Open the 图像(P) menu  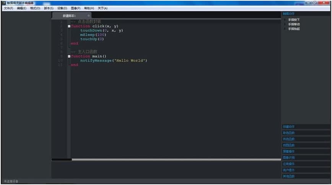coord(76,8)
